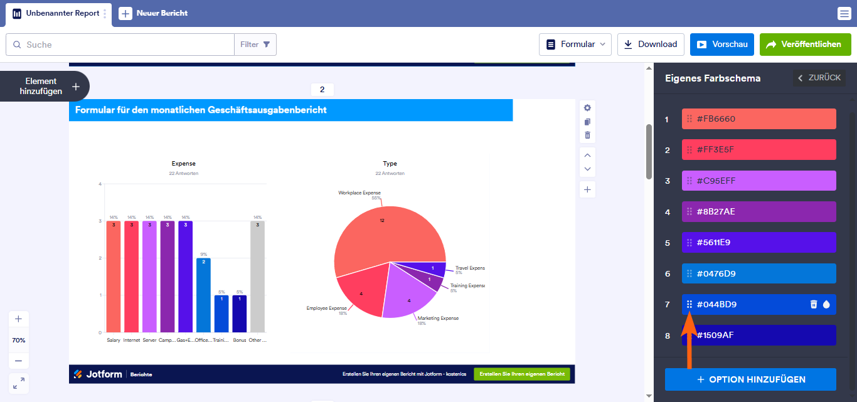Click the Option hinzufügen button
Viewport: 857px width, 402px height.
click(750, 379)
